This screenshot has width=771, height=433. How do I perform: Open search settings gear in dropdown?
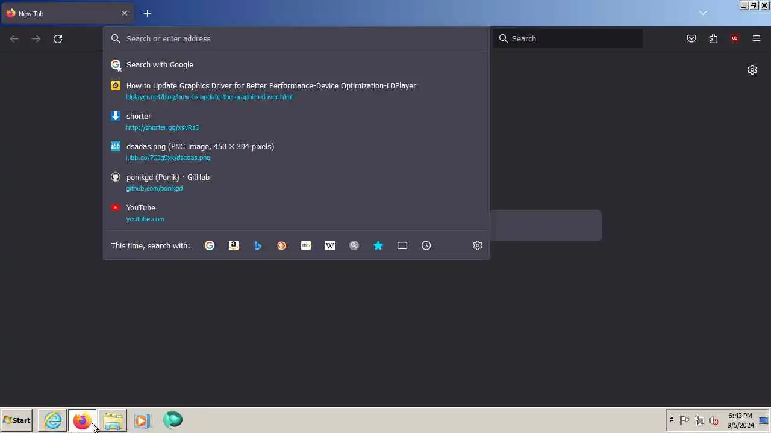click(x=478, y=245)
